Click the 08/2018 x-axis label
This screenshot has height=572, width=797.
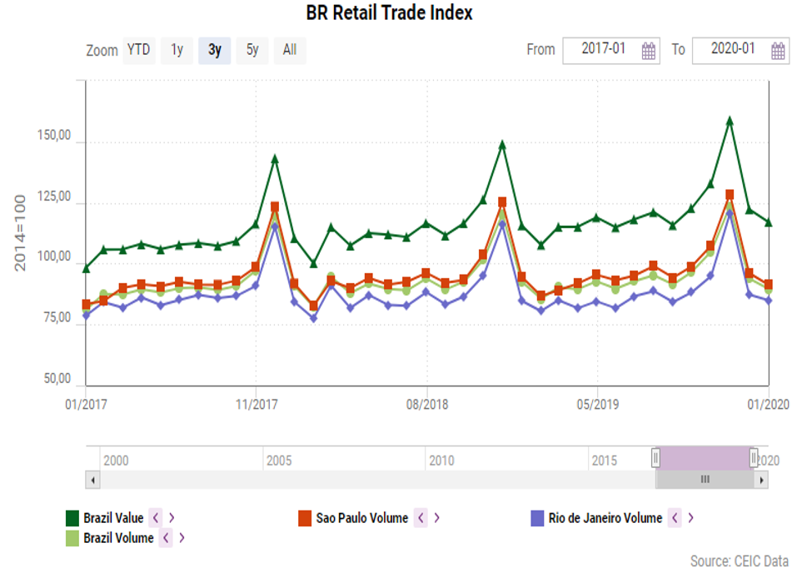[x=427, y=405]
